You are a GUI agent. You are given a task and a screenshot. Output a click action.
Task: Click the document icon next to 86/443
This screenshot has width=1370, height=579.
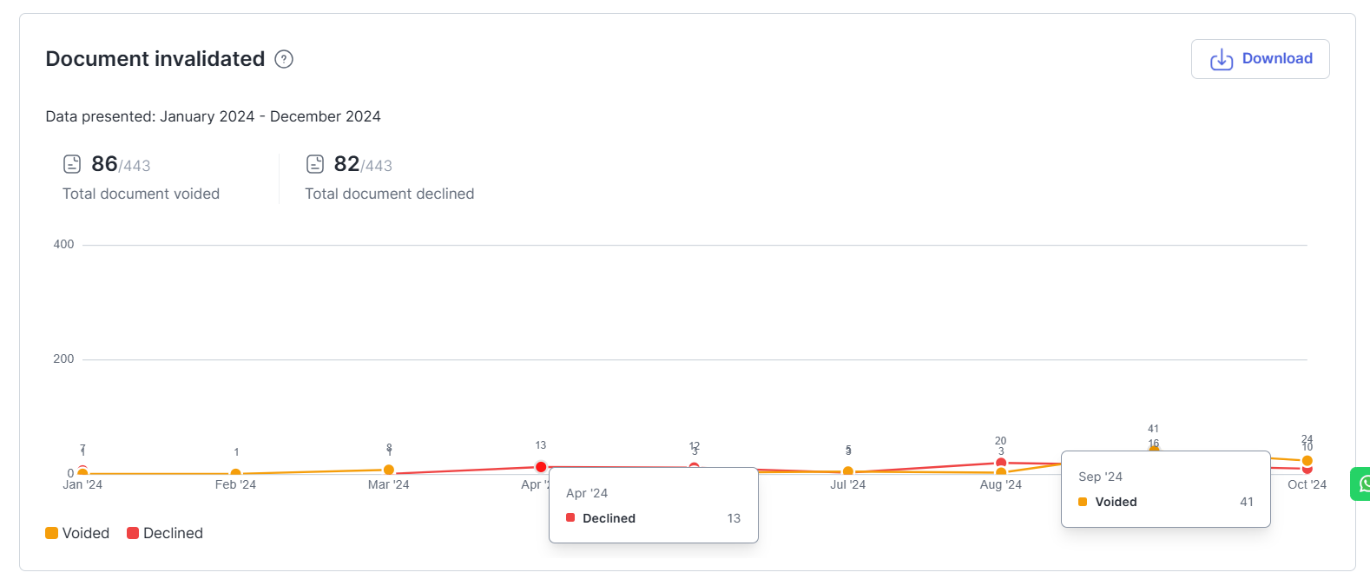point(72,164)
